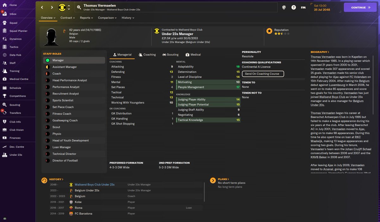Expand the Plans panel heading
380x222 pixels.
223,179
